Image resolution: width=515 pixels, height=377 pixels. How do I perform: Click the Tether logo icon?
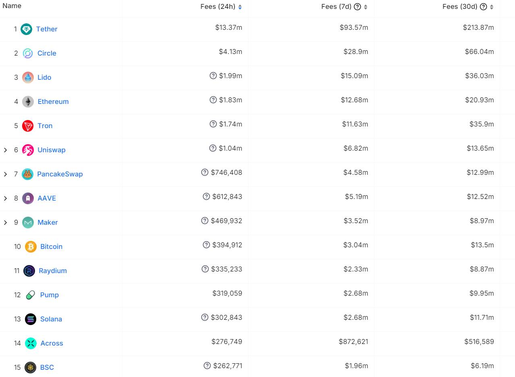(26, 29)
